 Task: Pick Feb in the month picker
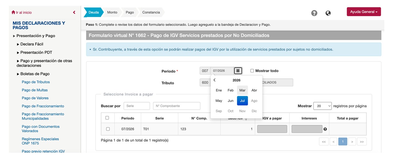point(230,90)
